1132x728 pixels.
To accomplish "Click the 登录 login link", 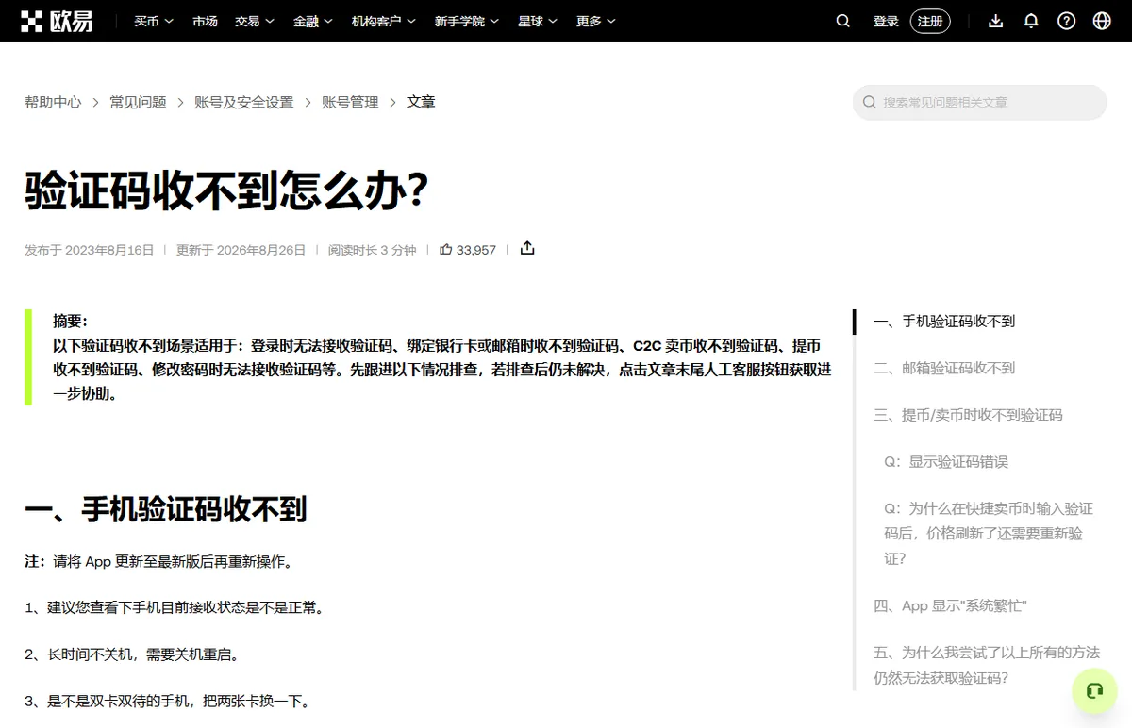I will [886, 21].
